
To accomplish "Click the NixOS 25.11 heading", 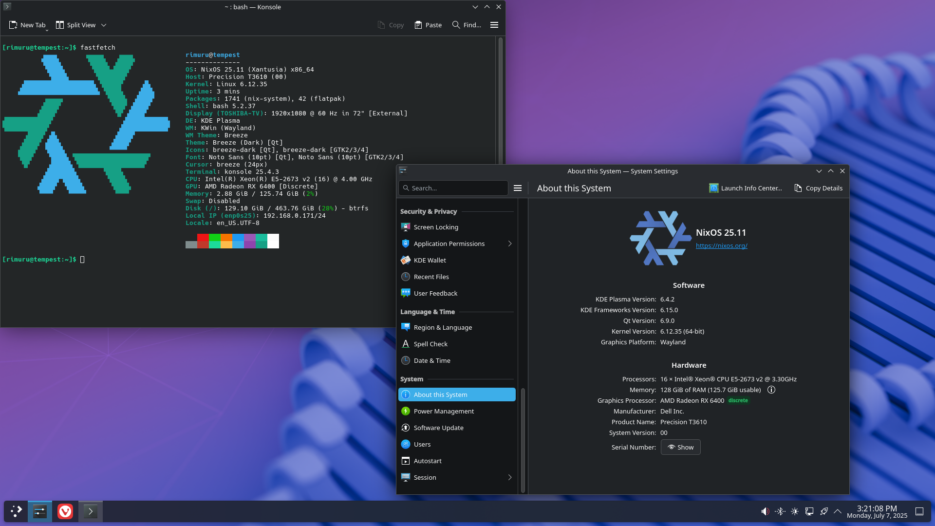I will (x=721, y=233).
